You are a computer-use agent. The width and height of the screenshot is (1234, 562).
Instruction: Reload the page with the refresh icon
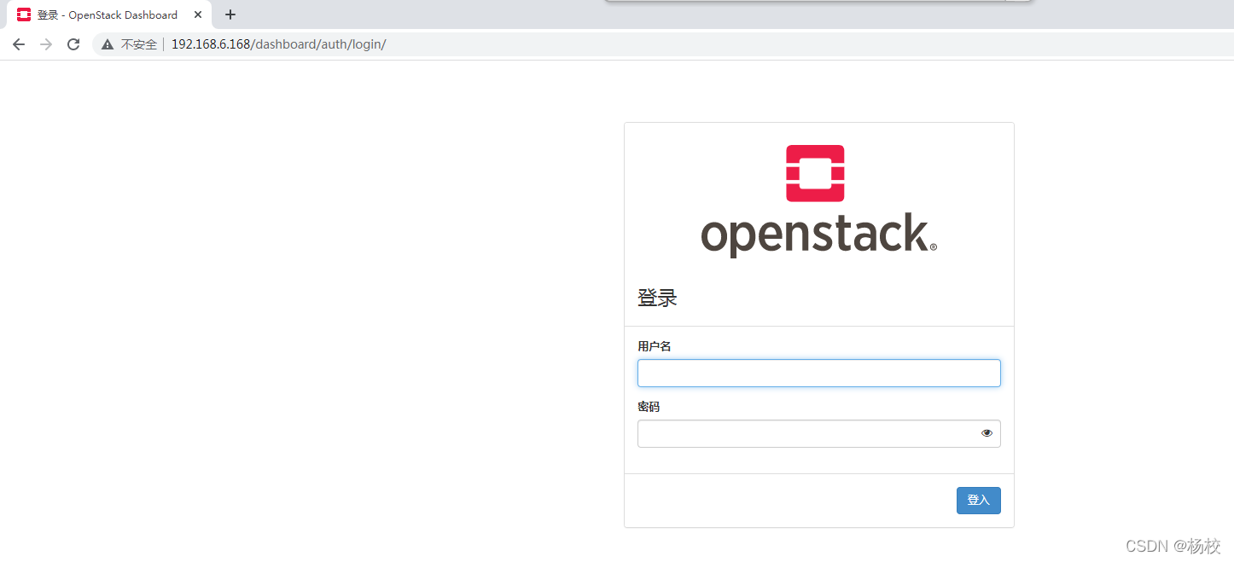73,44
